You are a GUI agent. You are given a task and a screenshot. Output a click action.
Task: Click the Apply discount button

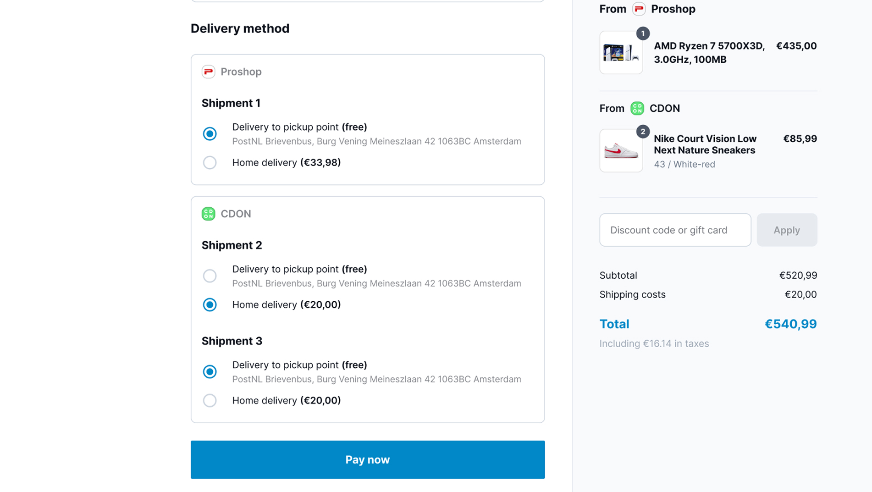pos(786,230)
